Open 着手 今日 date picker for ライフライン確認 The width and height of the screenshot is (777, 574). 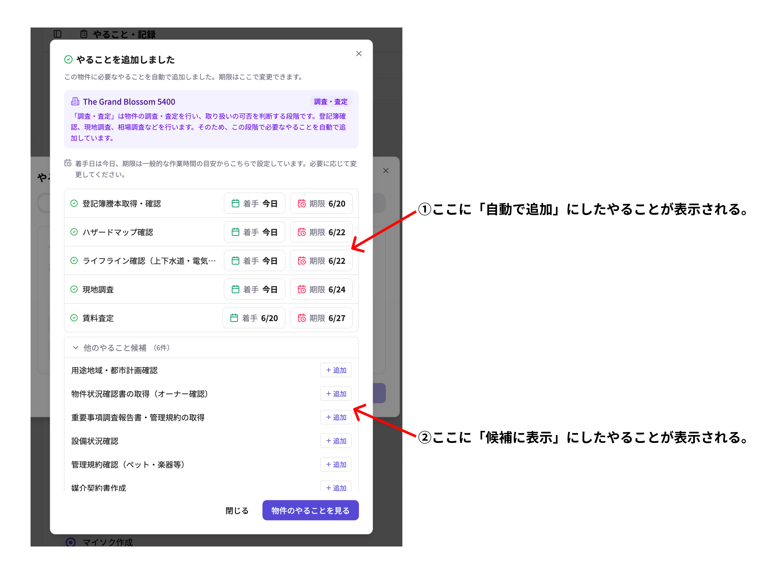click(x=254, y=260)
